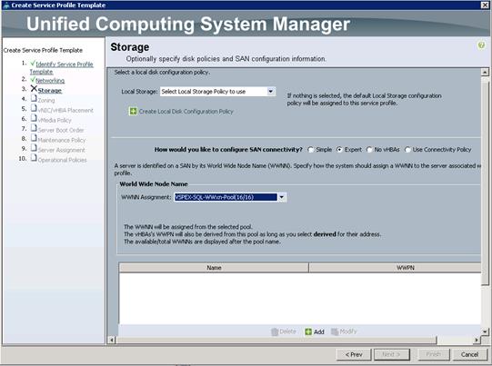Click the vMedia Policy step page icon
492x366 pixels.
tap(34, 118)
